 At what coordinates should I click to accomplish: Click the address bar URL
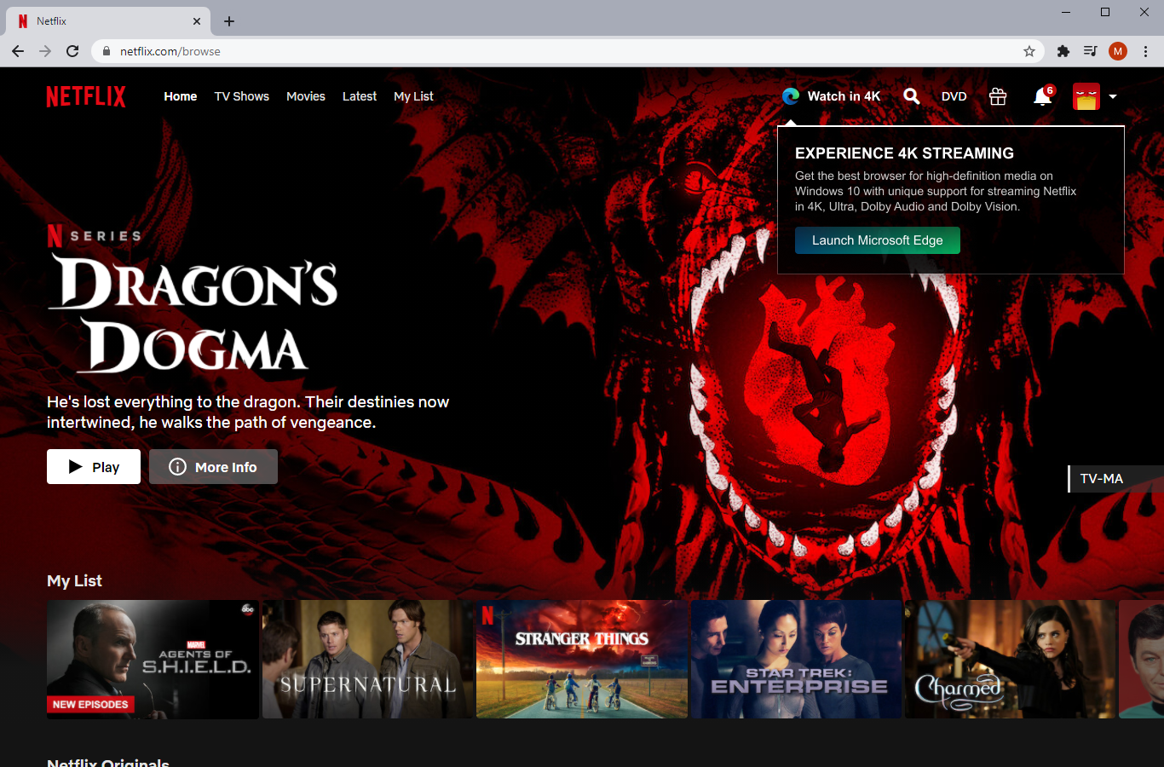(x=170, y=51)
